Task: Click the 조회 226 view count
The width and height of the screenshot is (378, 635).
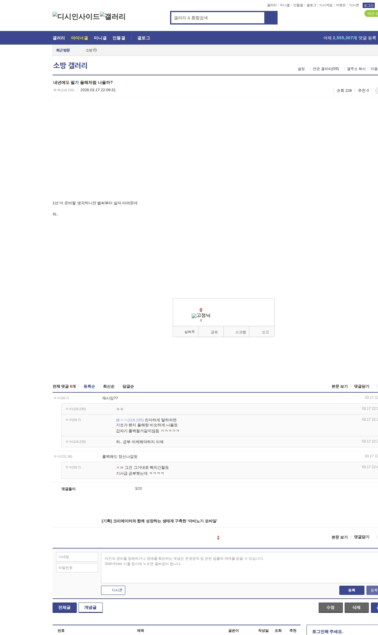Action: tap(344, 91)
